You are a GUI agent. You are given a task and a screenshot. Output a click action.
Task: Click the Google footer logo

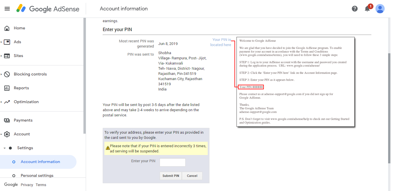click(11, 184)
